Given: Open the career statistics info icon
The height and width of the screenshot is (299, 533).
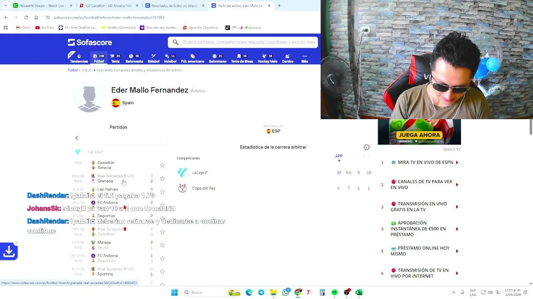Looking at the screenshot, I should click(366, 147).
